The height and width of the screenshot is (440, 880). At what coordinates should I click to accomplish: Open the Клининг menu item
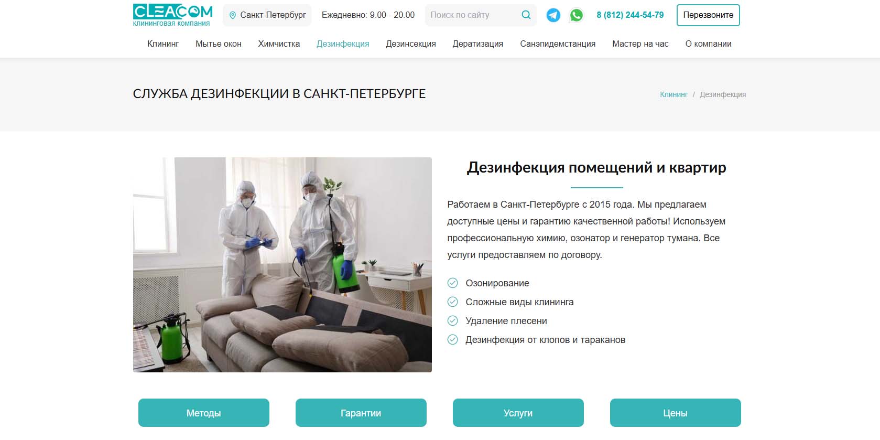(163, 44)
